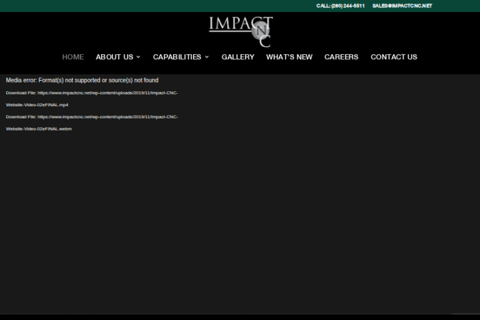Open the Careers page
The width and height of the screenshot is (480, 320).
click(x=341, y=57)
